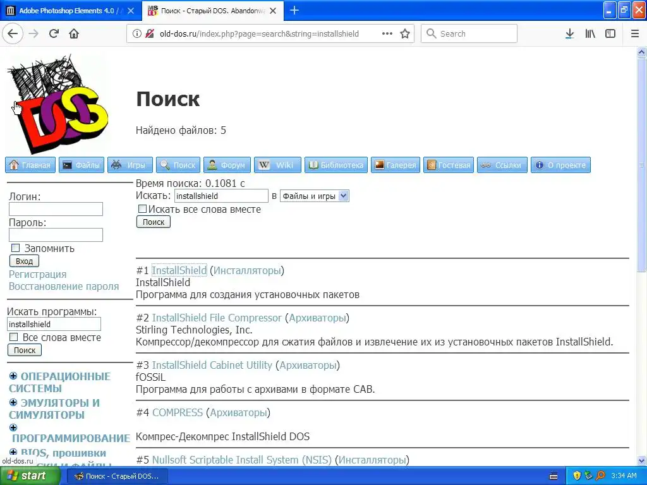Open the Главная navigation item
The image size is (647, 485).
(x=30, y=165)
